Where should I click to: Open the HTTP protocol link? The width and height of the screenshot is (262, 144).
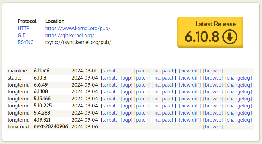[23, 28]
